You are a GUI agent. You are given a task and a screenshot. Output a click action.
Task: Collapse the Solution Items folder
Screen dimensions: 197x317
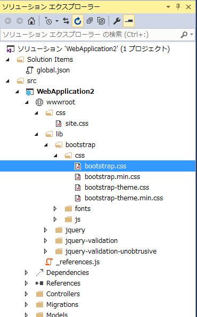(7, 60)
